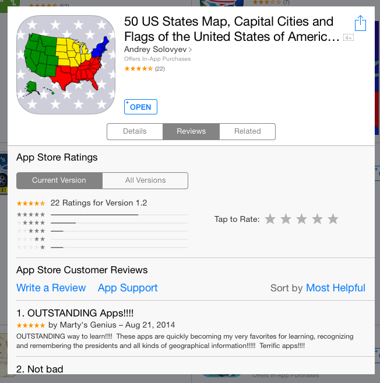Rate the app two stars
The image size is (380, 383).
click(x=286, y=219)
